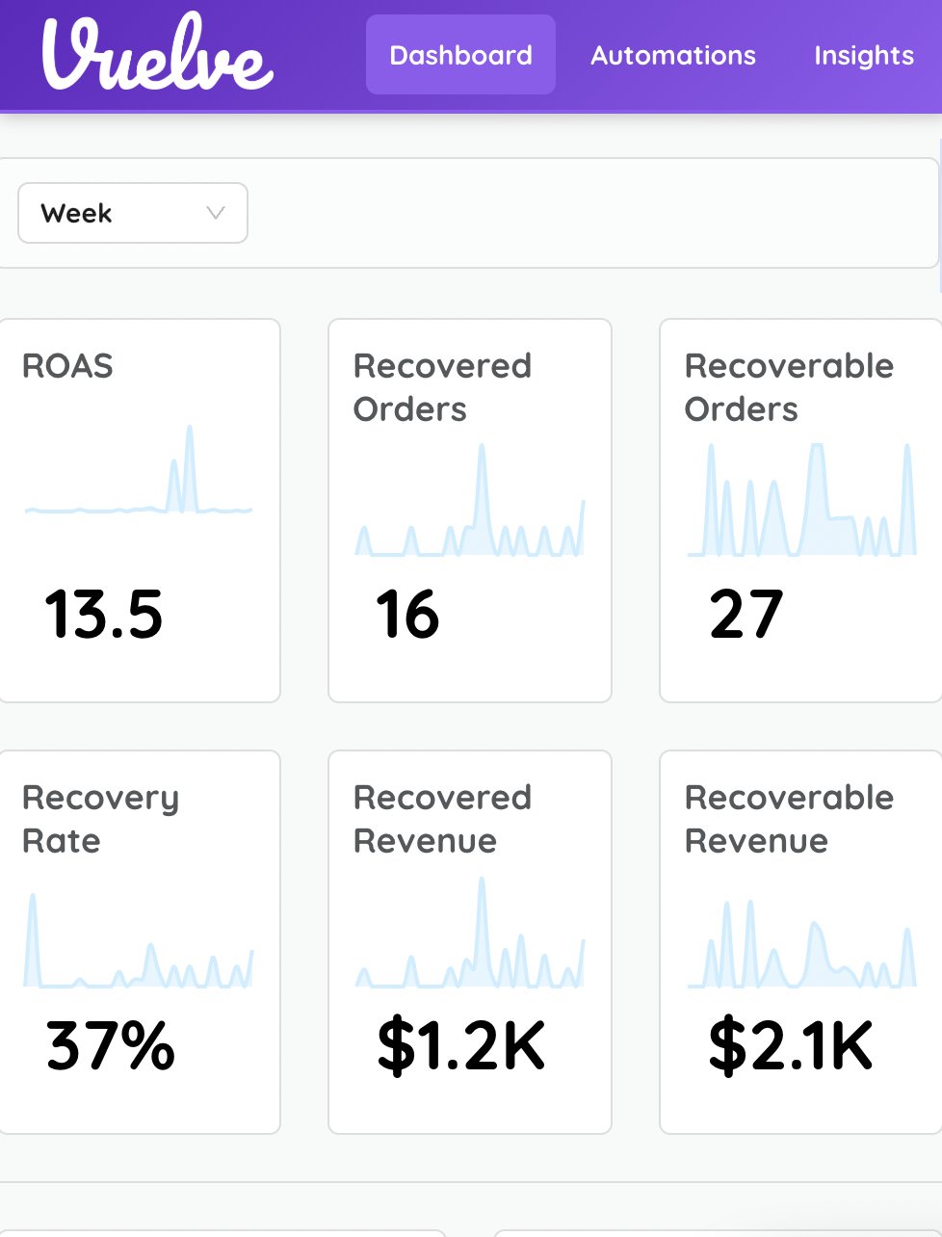Switch to the Automations tab
942x1237 pixels.
(672, 55)
